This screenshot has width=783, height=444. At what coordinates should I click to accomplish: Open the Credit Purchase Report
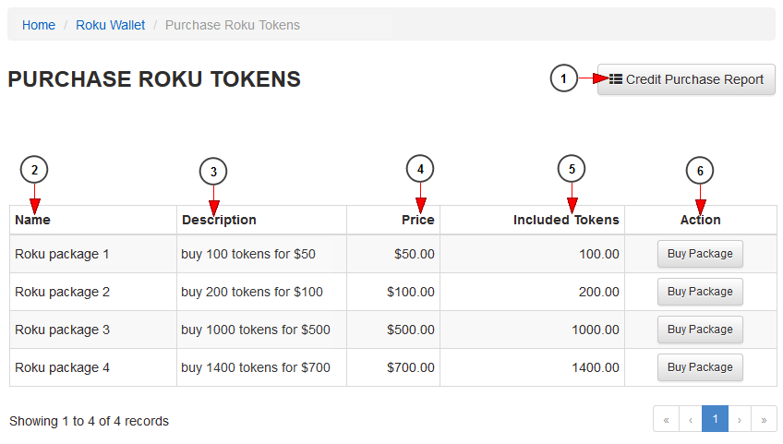click(x=686, y=79)
